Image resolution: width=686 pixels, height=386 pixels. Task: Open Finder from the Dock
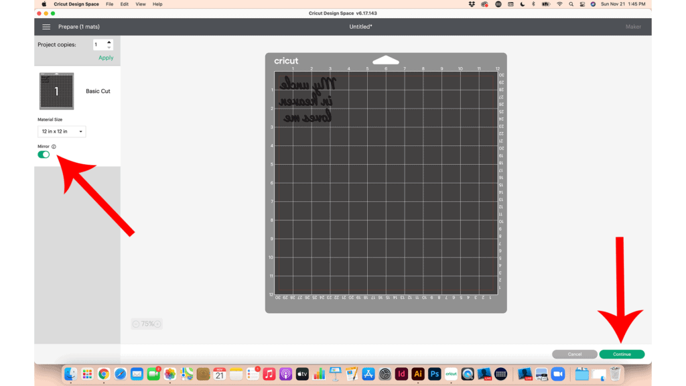(70, 374)
